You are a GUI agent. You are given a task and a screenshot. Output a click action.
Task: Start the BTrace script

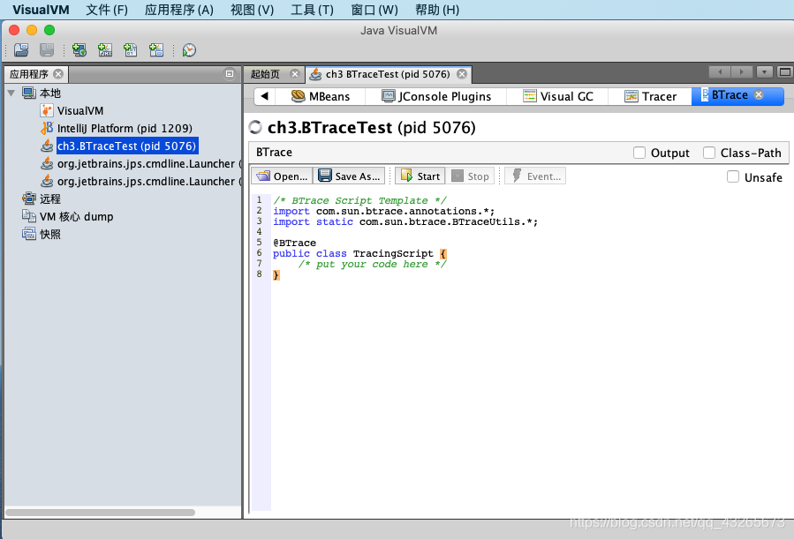pyautogui.click(x=420, y=176)
